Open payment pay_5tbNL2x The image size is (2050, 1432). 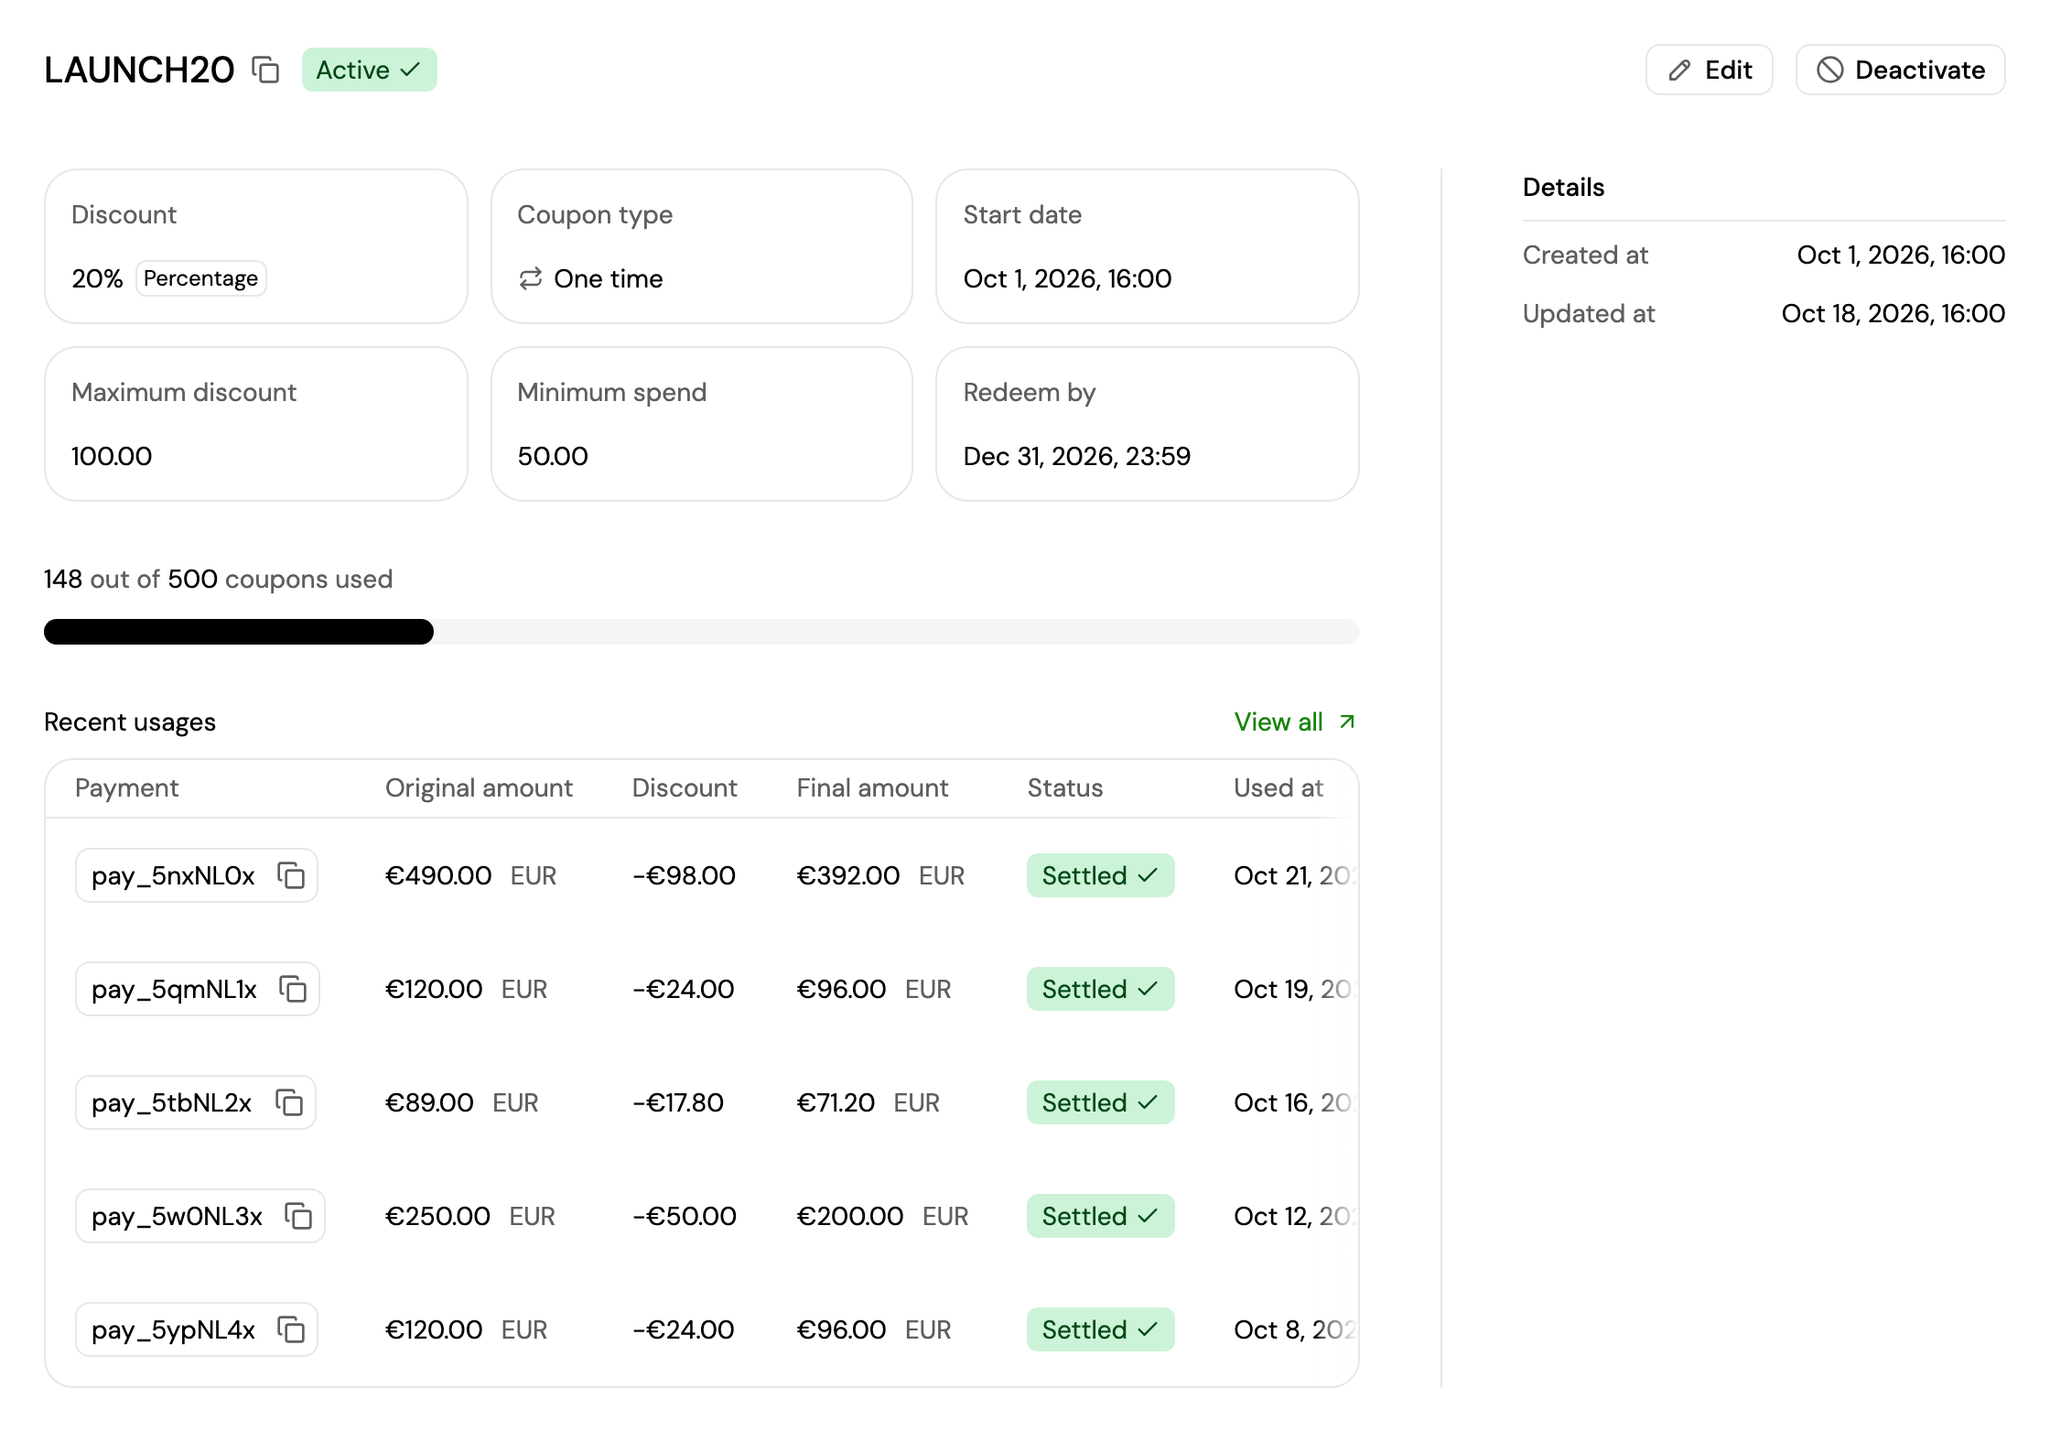coord(171,1102)
